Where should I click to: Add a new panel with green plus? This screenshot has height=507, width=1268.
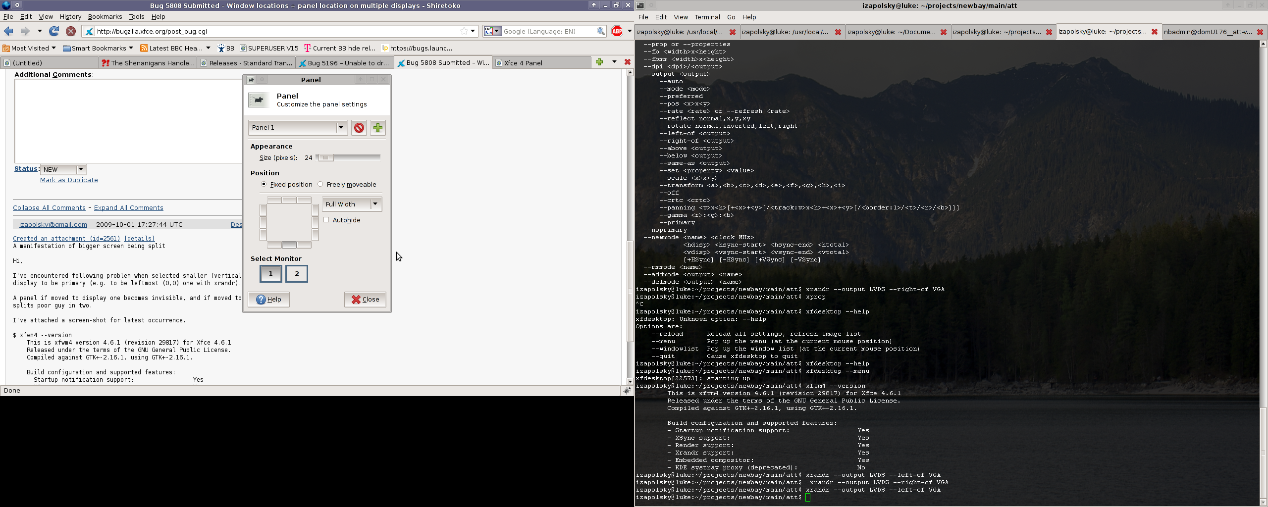[378, 128]
